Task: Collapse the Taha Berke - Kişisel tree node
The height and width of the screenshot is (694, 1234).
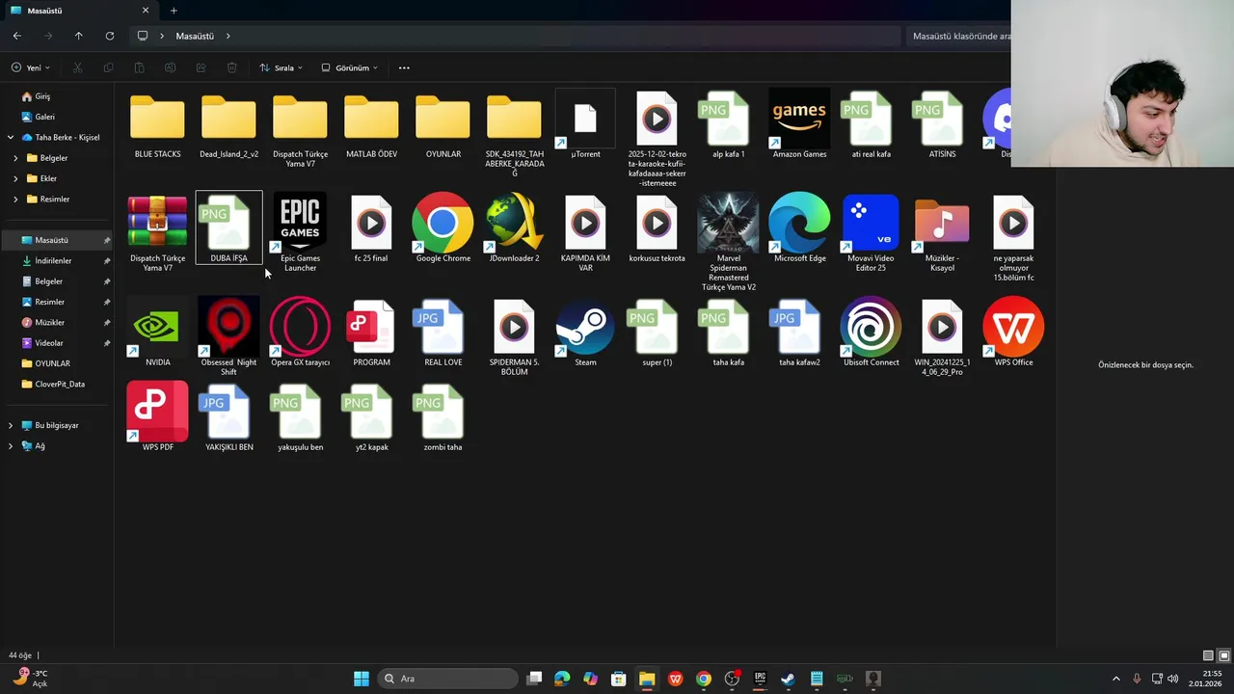Action: [x=11, y=138]
